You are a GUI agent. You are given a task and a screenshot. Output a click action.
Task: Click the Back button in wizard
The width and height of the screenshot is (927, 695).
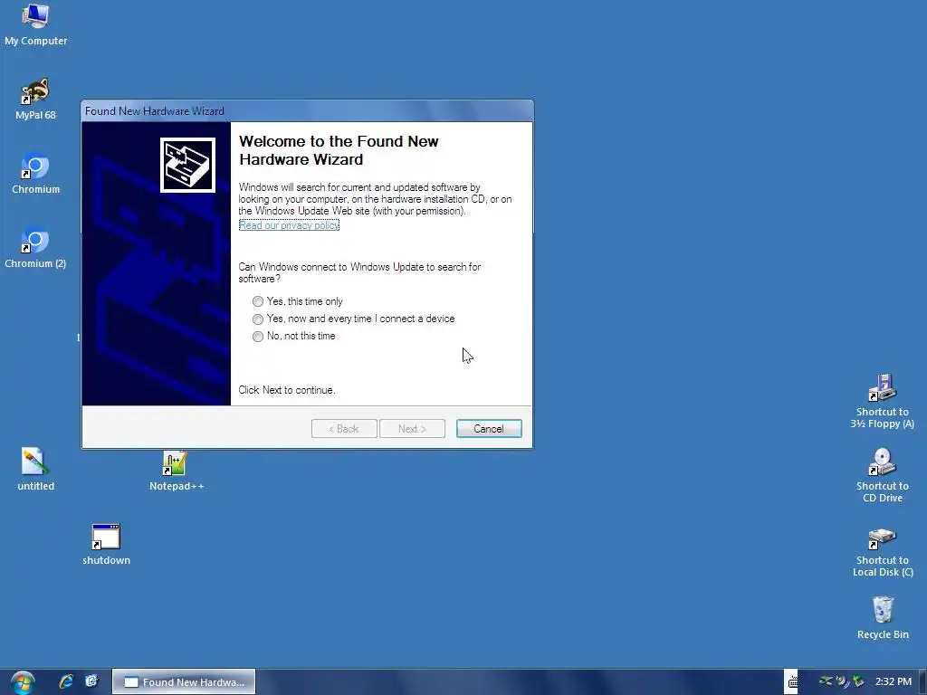[x=344, y=428]
